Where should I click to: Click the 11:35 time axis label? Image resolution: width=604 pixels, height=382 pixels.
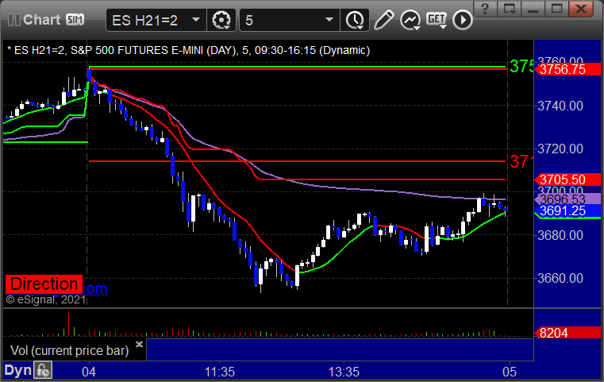[x=220, y=372]
